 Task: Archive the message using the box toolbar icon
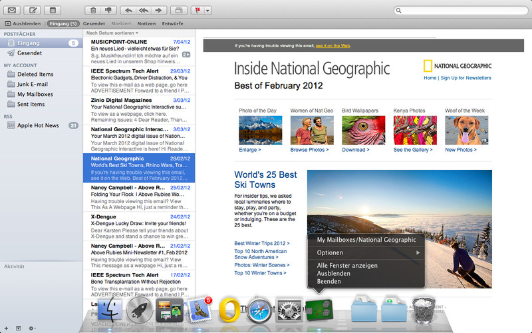[x=178, y=10]
